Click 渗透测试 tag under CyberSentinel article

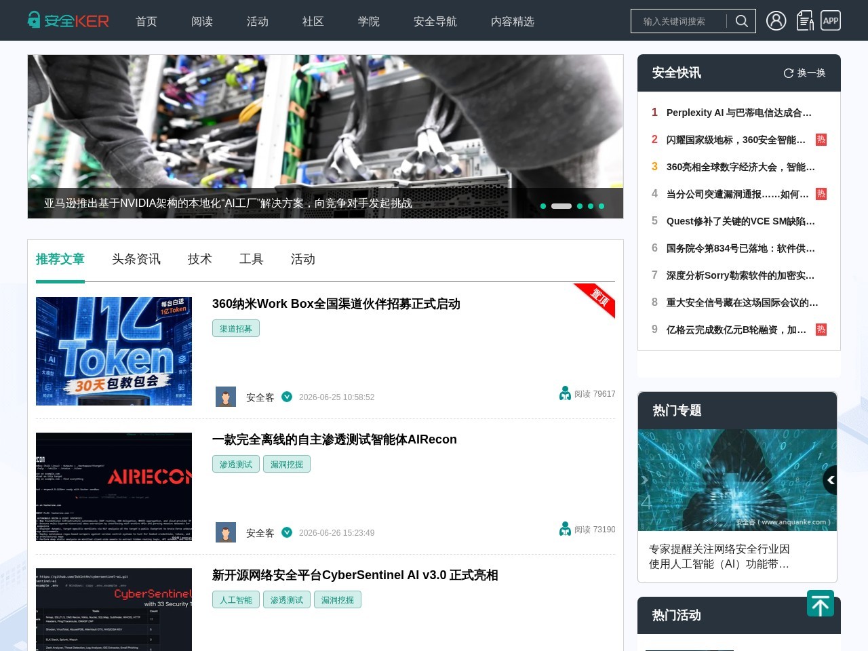[x=287, y=599]
